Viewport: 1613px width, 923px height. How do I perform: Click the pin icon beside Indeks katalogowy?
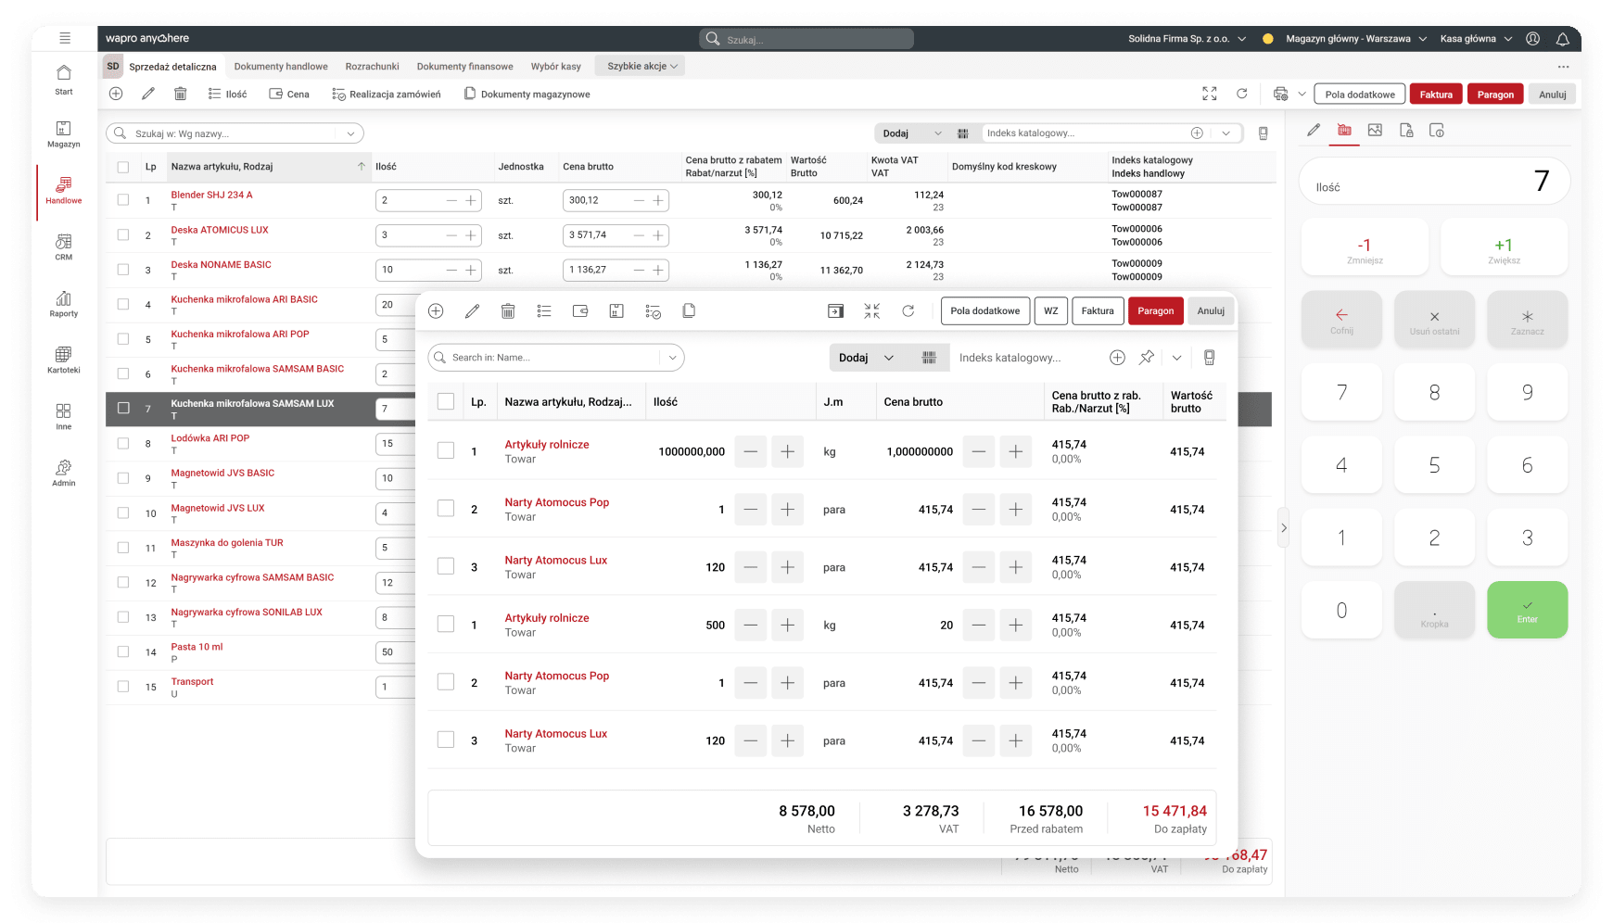[1147, 358]
